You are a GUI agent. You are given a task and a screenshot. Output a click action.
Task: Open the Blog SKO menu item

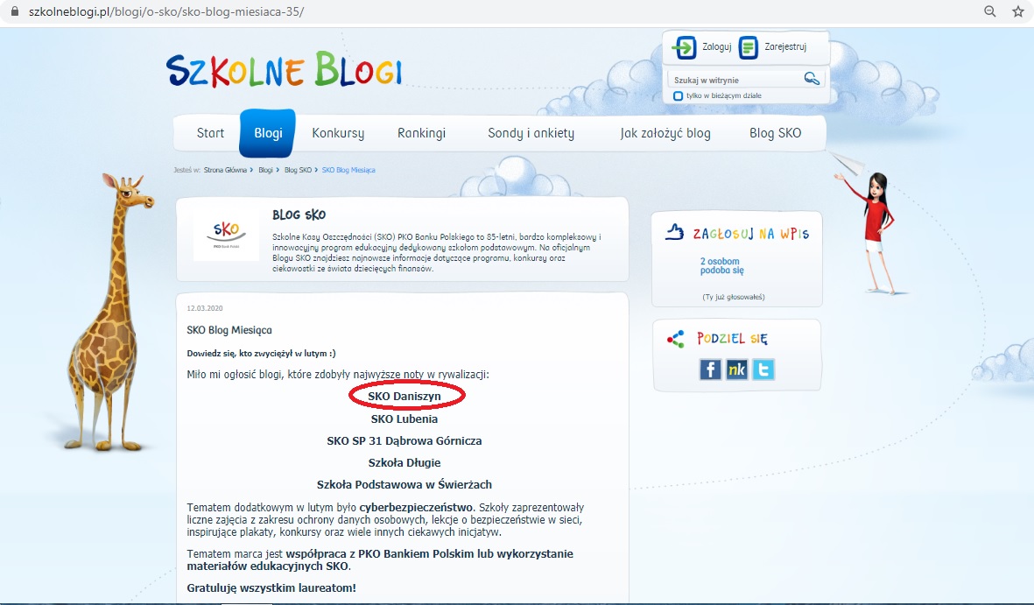coord(776,133)
